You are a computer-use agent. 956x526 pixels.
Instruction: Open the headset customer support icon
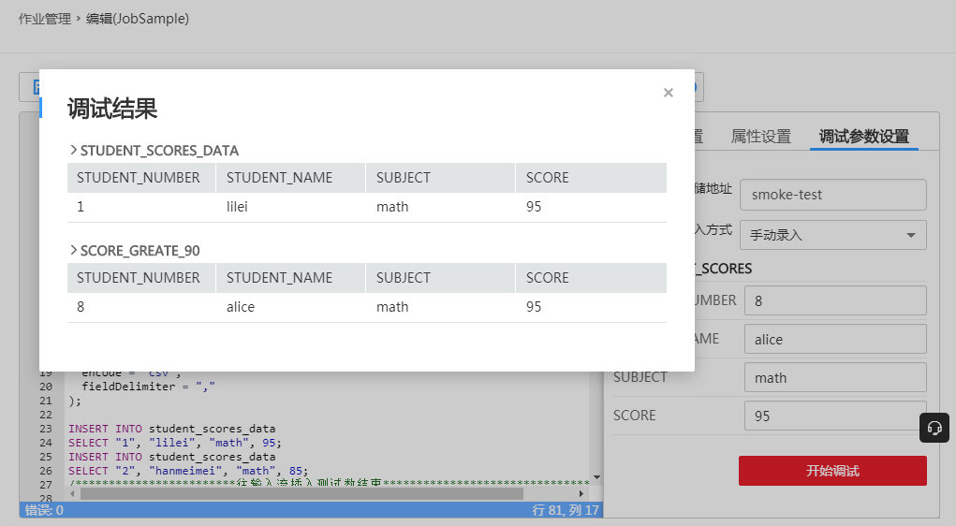(934, 428)
